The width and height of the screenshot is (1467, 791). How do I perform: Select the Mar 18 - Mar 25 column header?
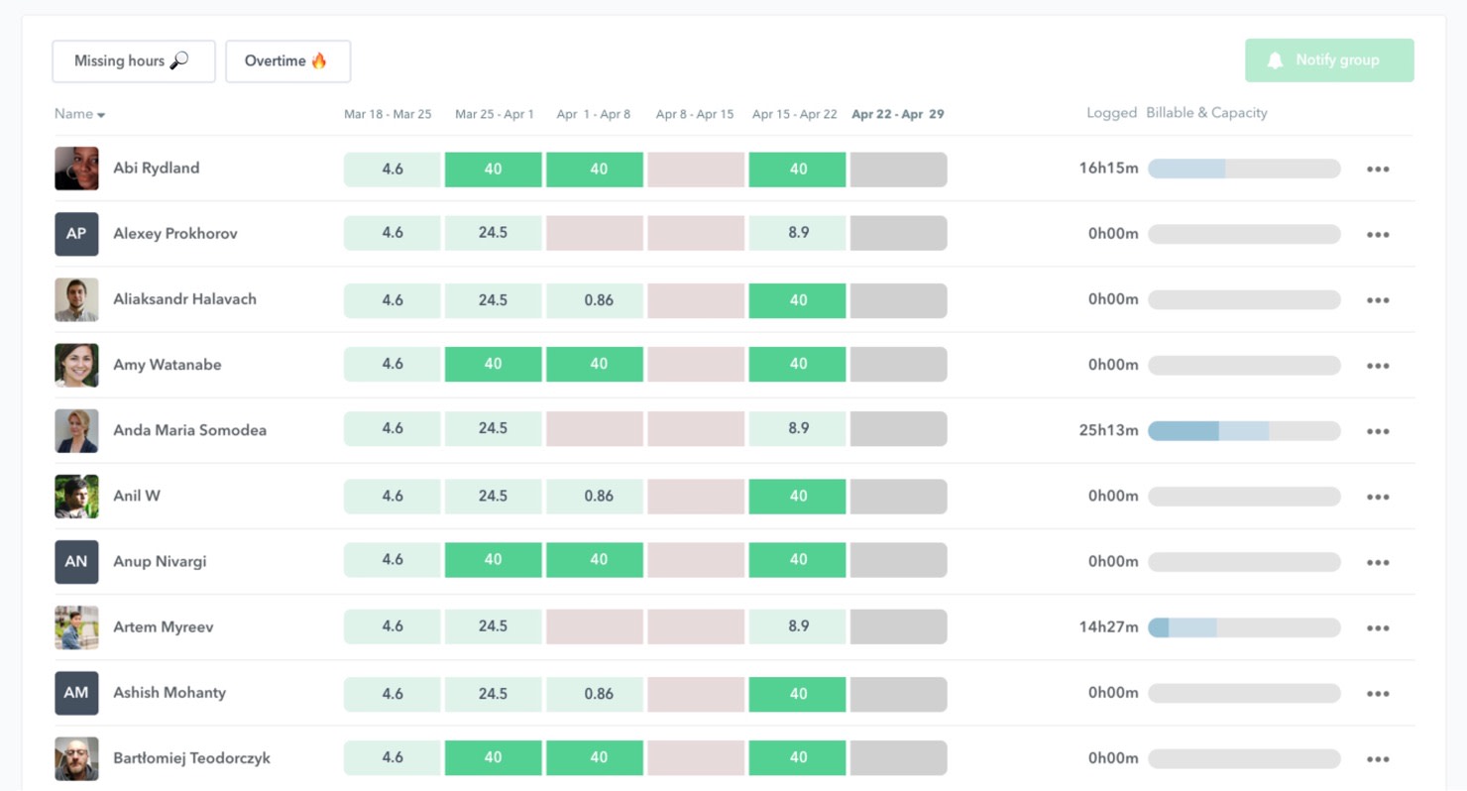coord(388,113)
